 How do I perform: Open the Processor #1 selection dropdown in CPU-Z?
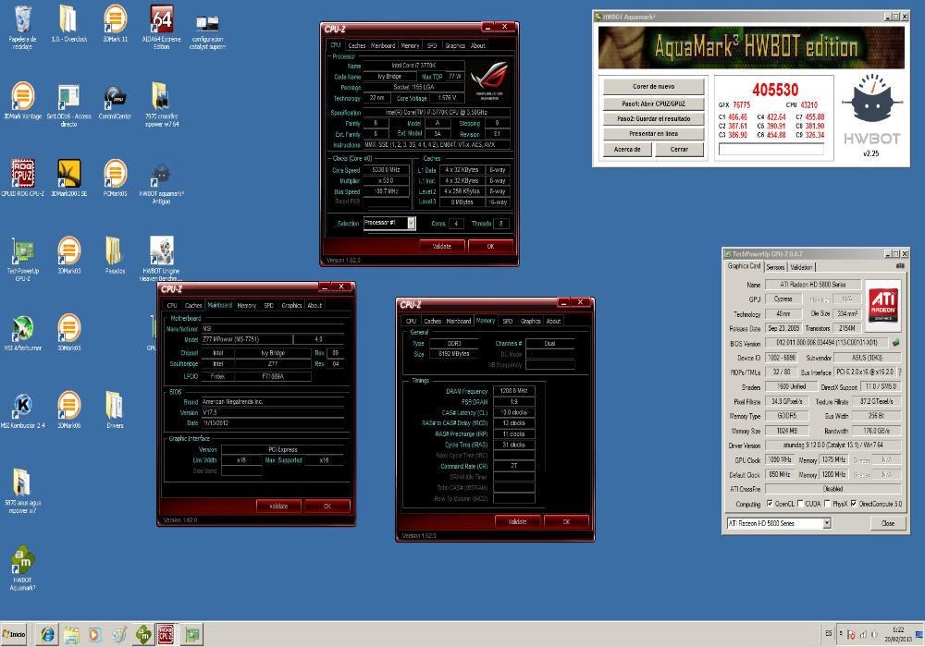pyautogui.click(x=412, y=224)
